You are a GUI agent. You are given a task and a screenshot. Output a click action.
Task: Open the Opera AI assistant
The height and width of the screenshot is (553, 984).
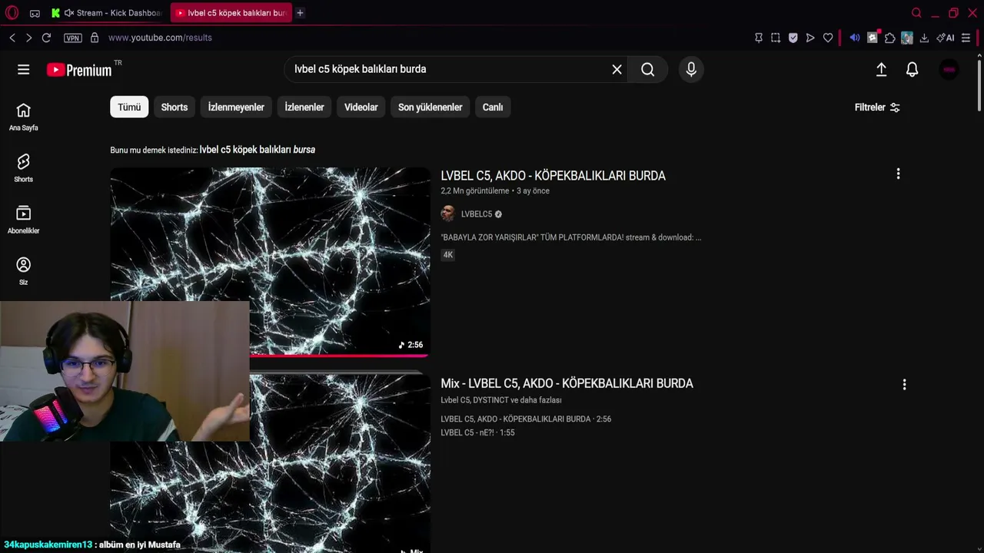pos(946,38)
